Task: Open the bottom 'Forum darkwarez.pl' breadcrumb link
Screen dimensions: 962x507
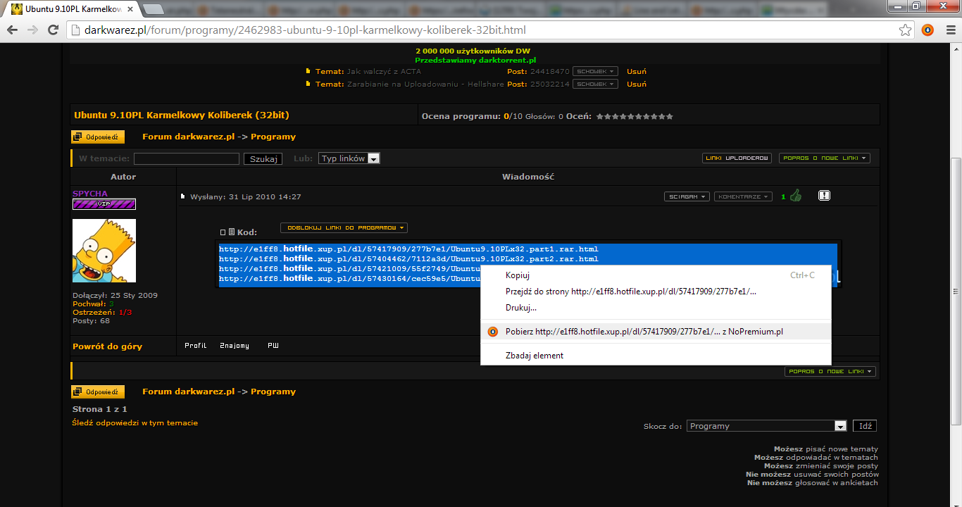Action: coord(188,392)
